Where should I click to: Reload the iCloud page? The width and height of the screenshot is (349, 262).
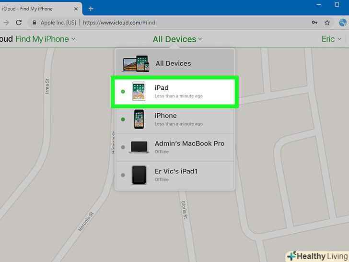coord(19,23)
